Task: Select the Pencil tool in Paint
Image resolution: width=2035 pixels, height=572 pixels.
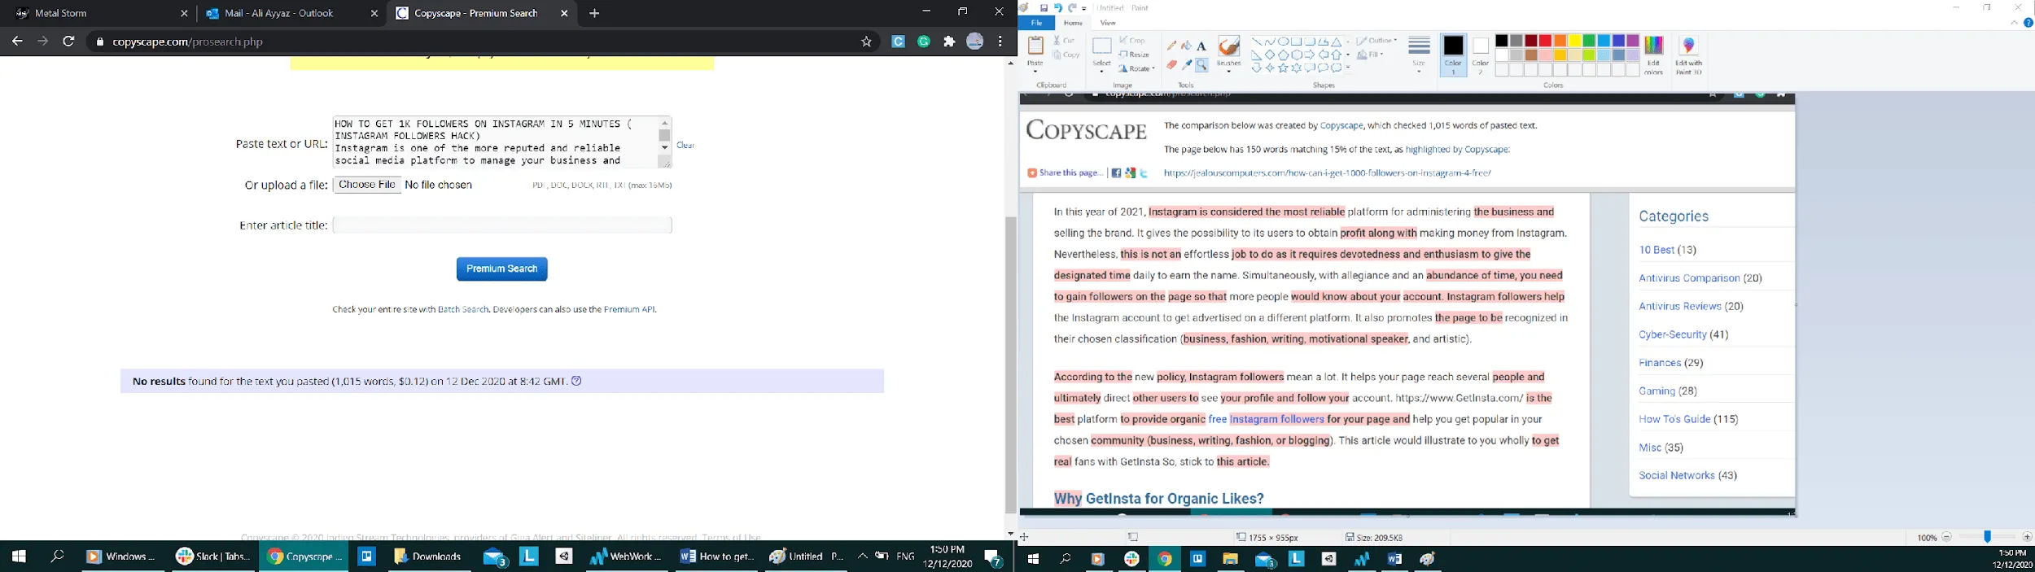Action: tap(1171, 46)
